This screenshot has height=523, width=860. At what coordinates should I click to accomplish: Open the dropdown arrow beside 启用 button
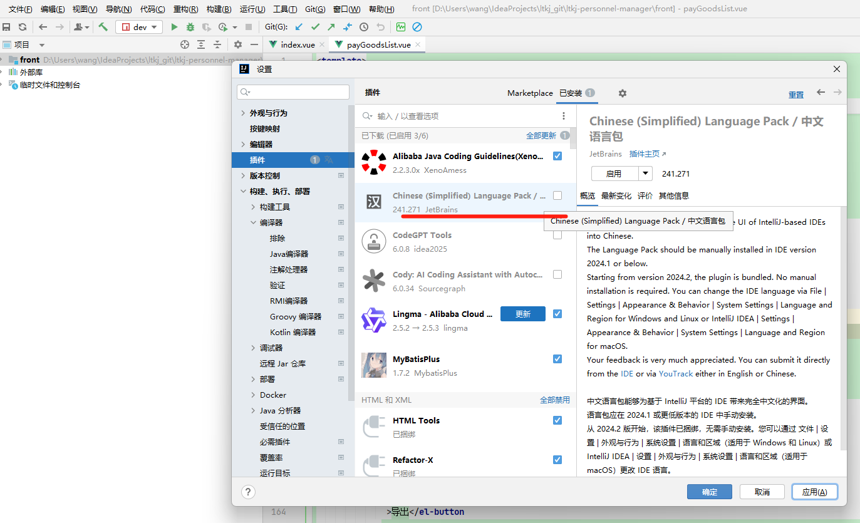[x=645, y=173]
